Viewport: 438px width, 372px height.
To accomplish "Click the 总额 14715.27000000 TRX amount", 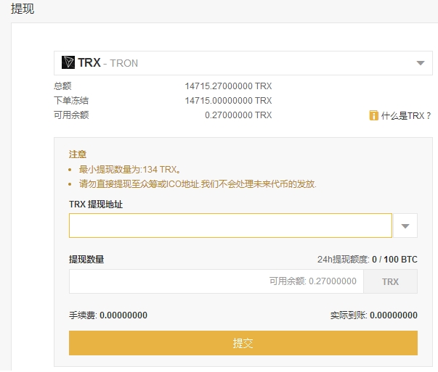I will [x=228, y=86].
